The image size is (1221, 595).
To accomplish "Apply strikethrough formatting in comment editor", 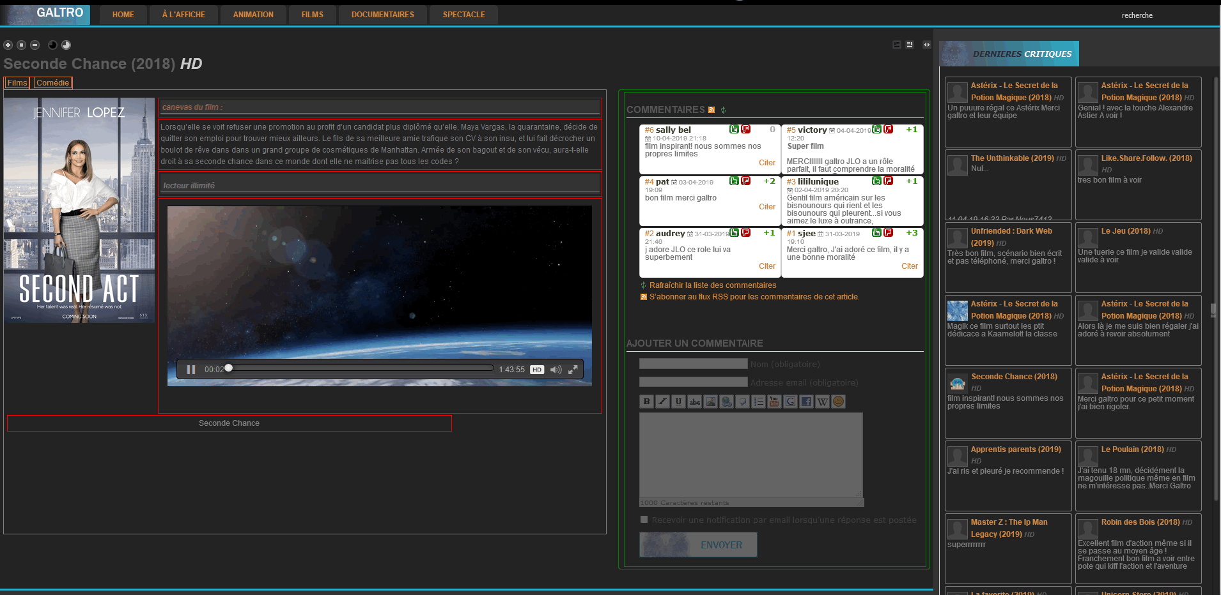I will [694, 402].
